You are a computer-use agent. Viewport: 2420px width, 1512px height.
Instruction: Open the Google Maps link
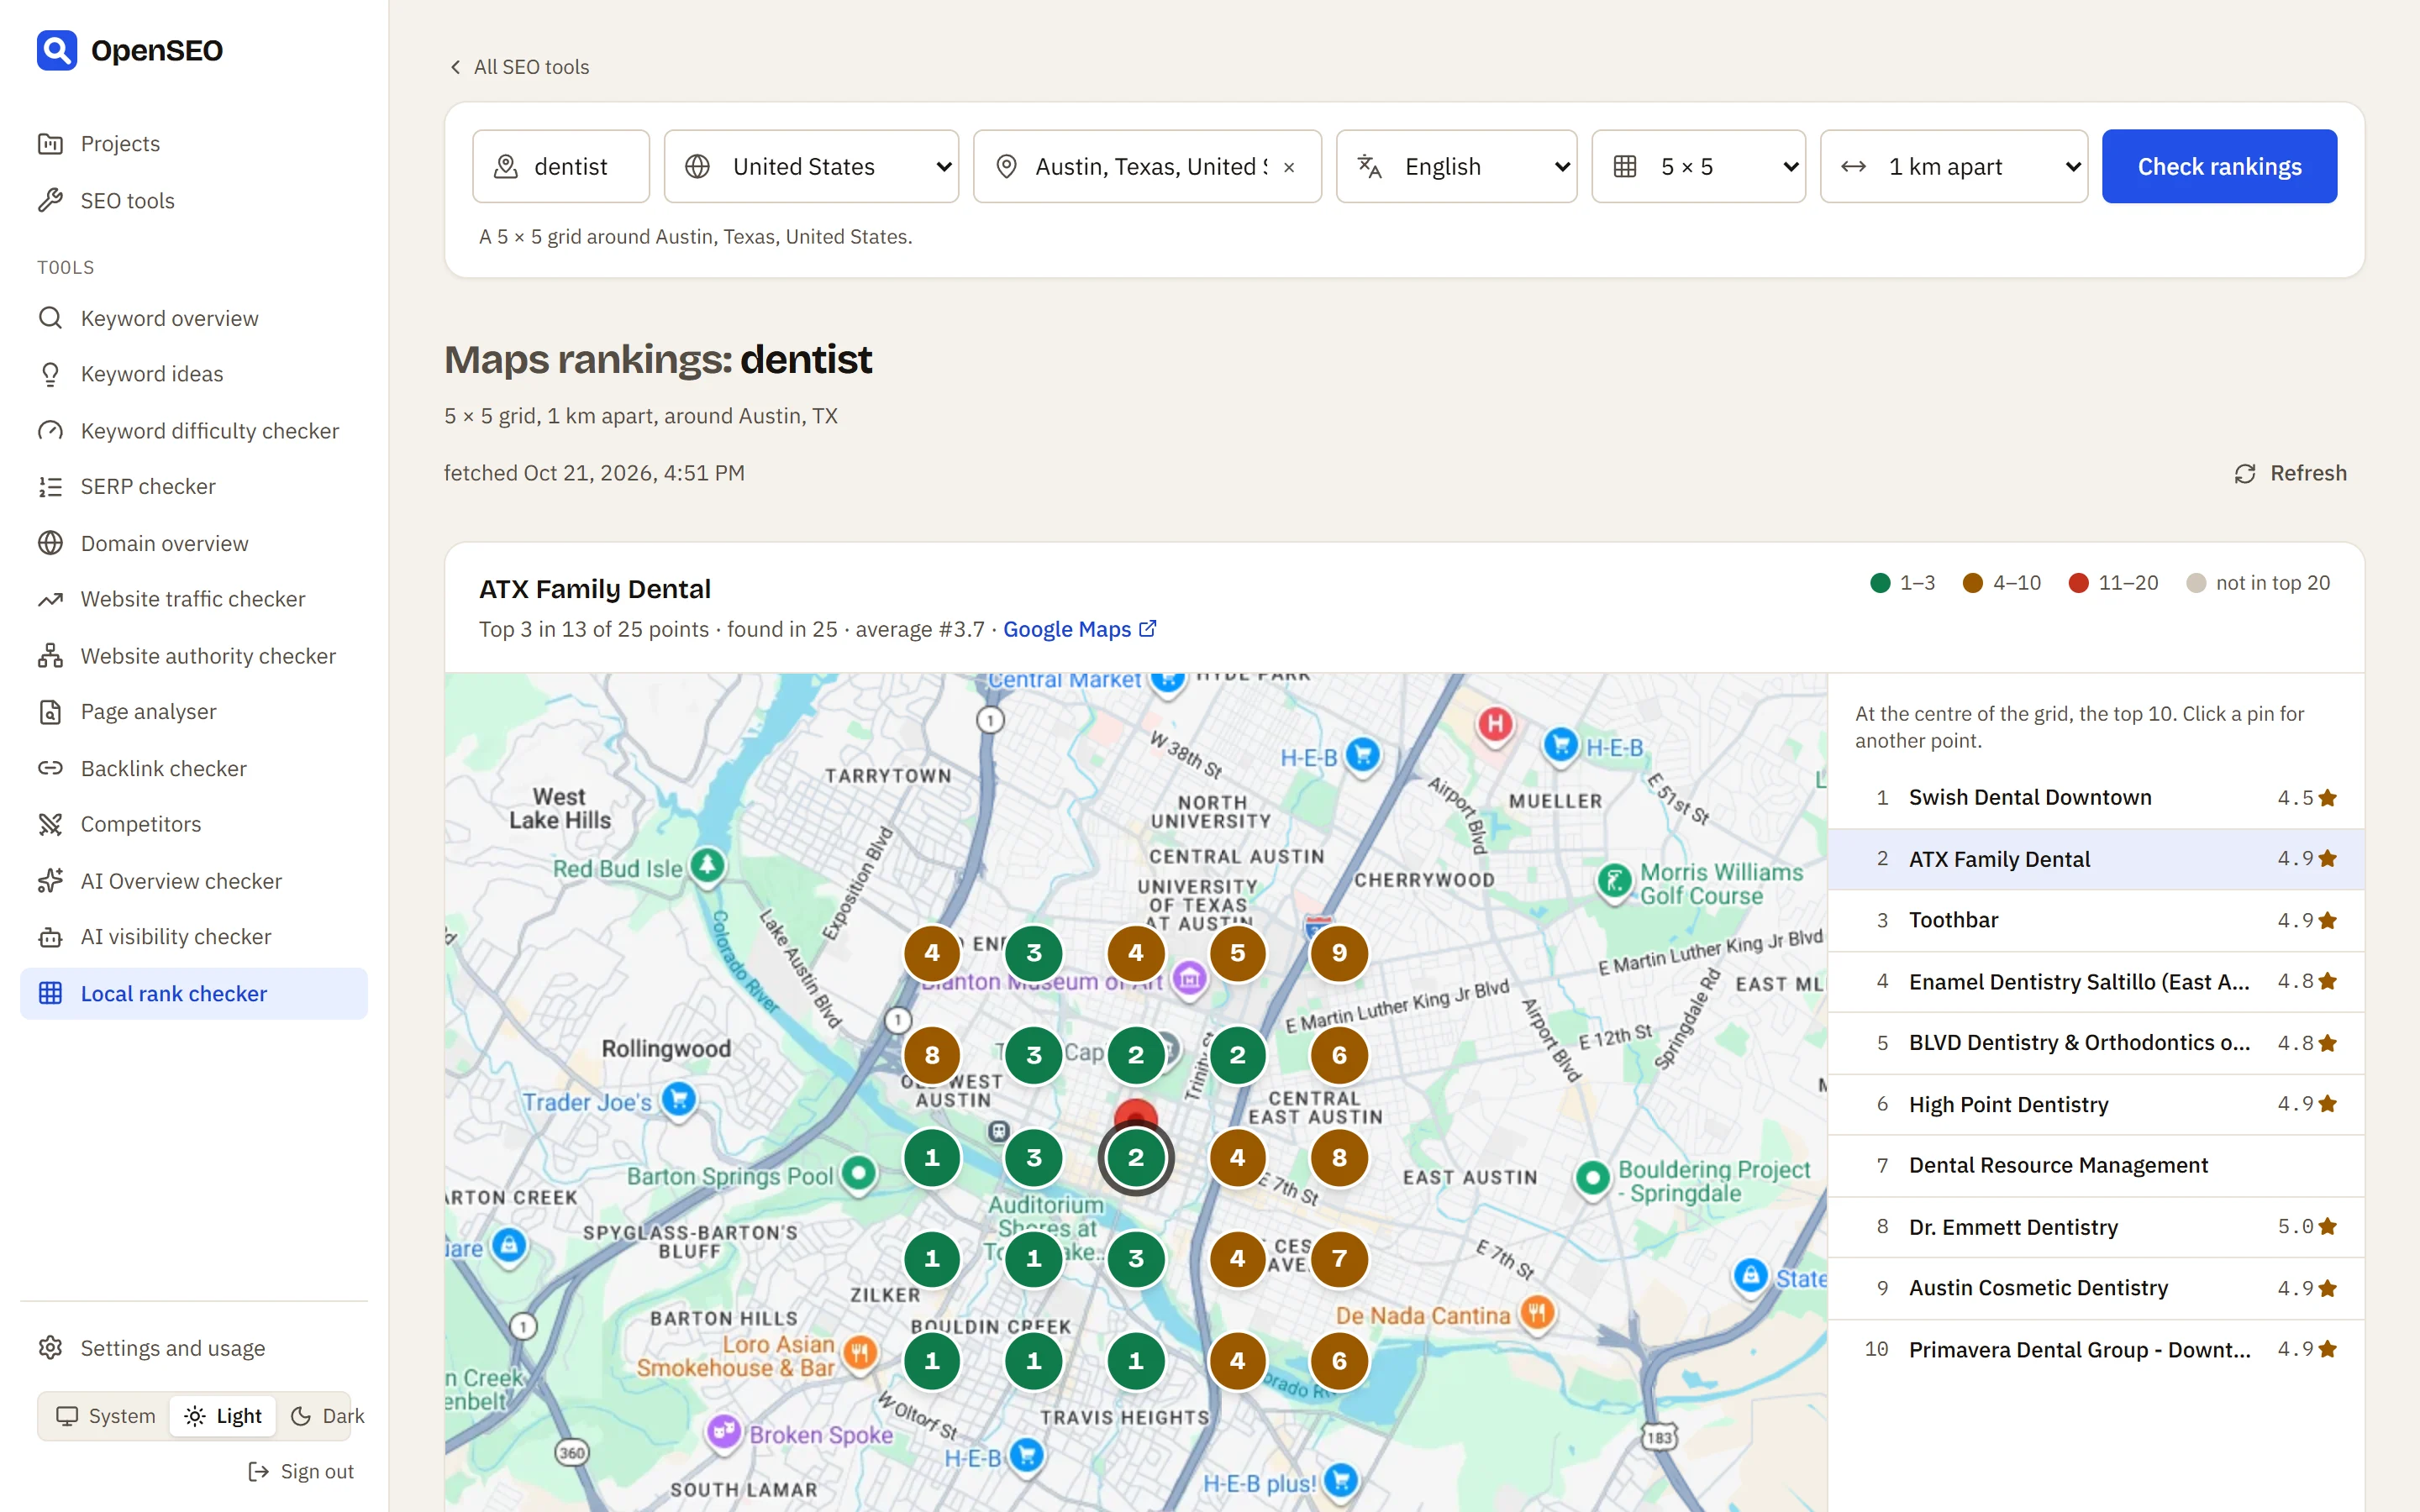click(1079, 629)
